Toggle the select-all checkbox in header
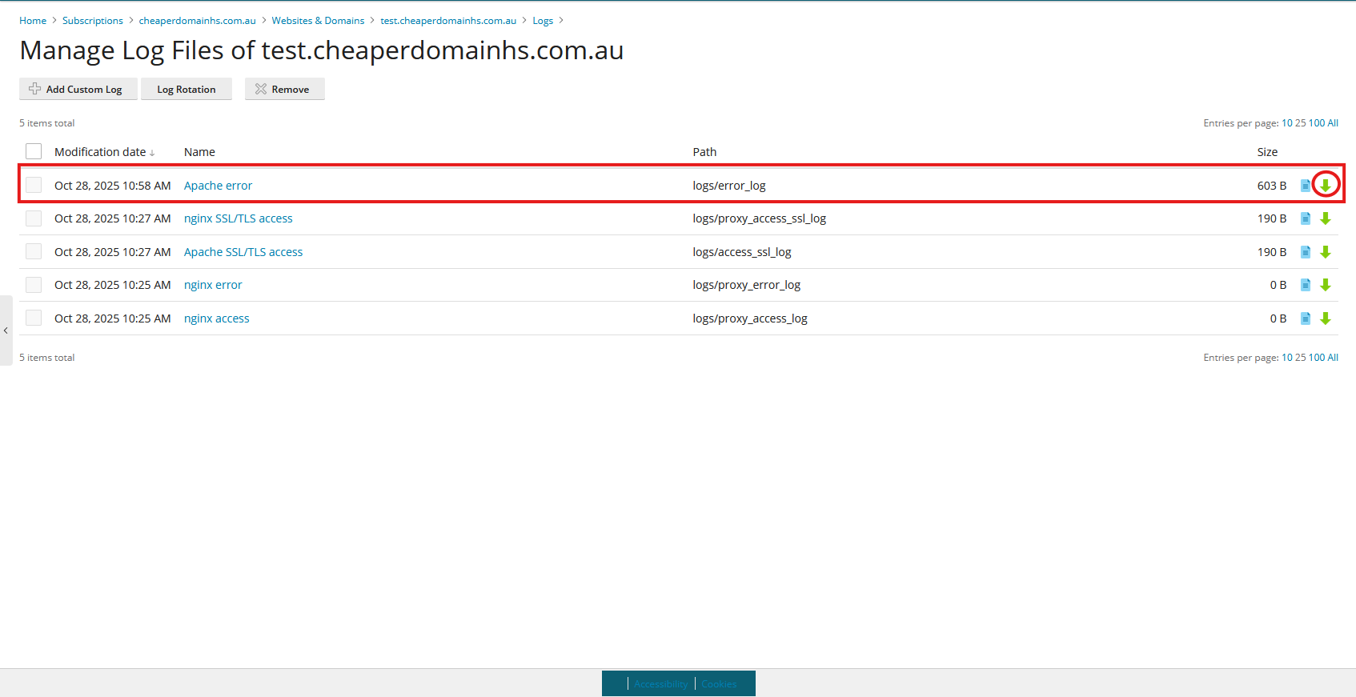1356x697 pixels. click(x=34, y=151)
